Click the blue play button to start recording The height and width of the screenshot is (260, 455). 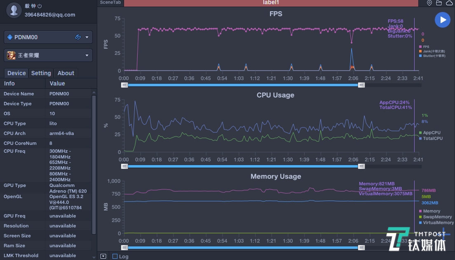pyautogui.click(x=442, y=20)
